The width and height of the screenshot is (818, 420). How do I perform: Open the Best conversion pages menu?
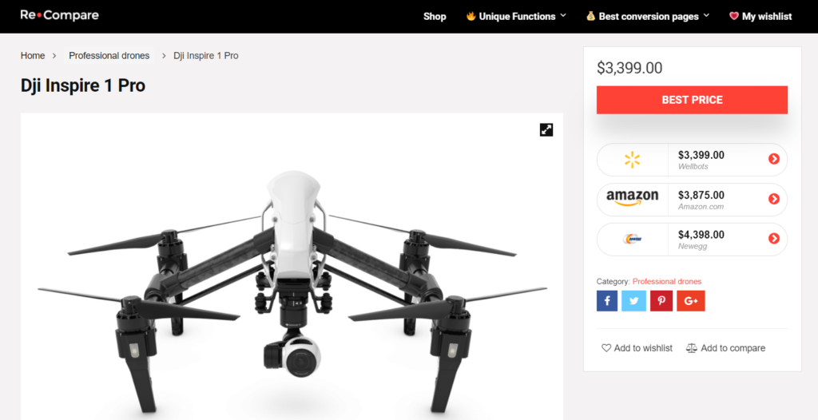click(x=647, y=17)
